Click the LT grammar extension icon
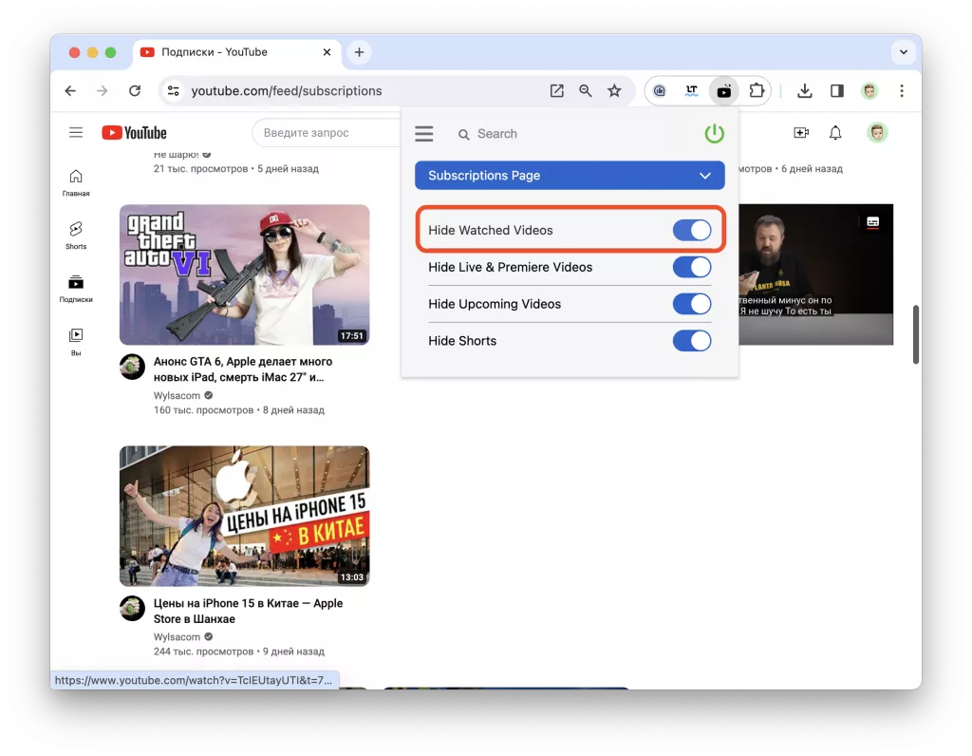Screen dimensions: 972x756 (x=692, y=90)
